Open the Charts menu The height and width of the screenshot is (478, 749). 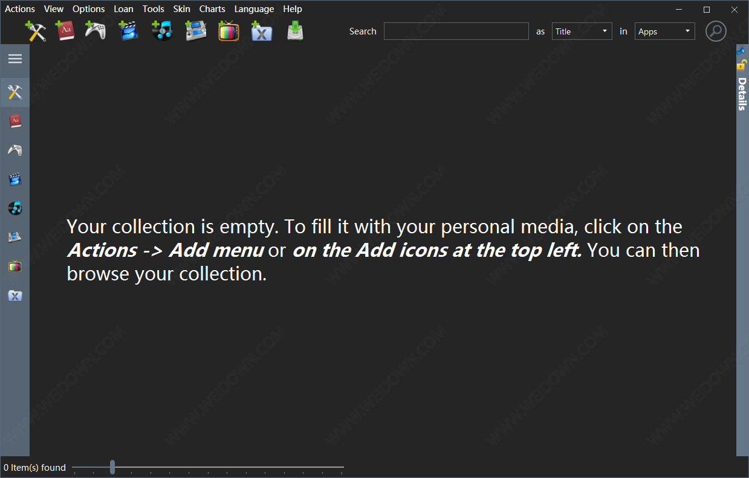pos(212,9)
